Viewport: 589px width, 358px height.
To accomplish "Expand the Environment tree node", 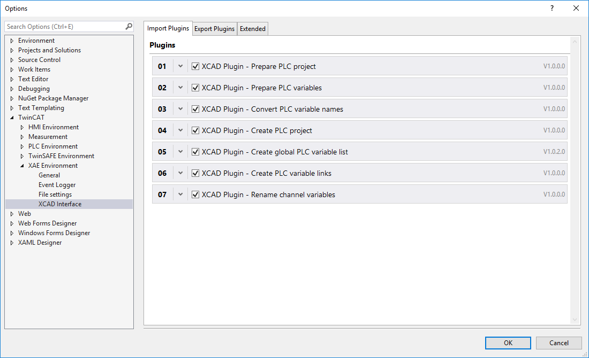I will 12,41.
